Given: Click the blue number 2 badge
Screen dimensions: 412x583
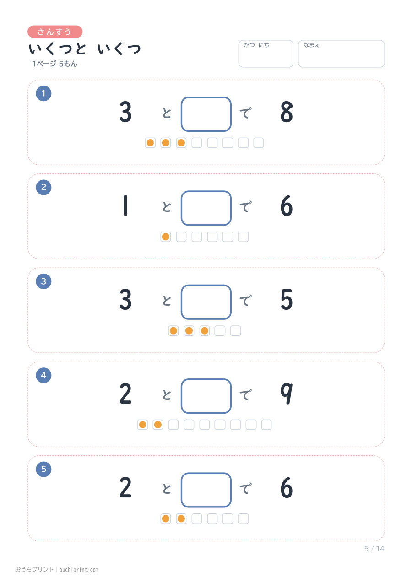Looking at the screenshot, I should (43, 187).
